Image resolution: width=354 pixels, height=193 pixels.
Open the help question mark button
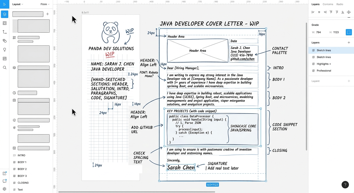(345, 185)
